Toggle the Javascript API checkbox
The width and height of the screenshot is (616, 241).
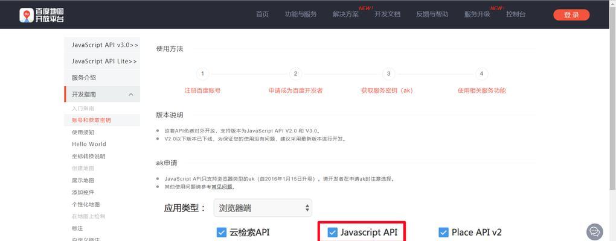coord(332,233)
